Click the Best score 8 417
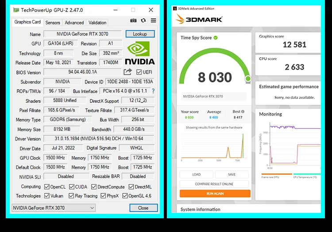This screenshot has width=332, height=232. pyautogui.click(x=238, y=118)
